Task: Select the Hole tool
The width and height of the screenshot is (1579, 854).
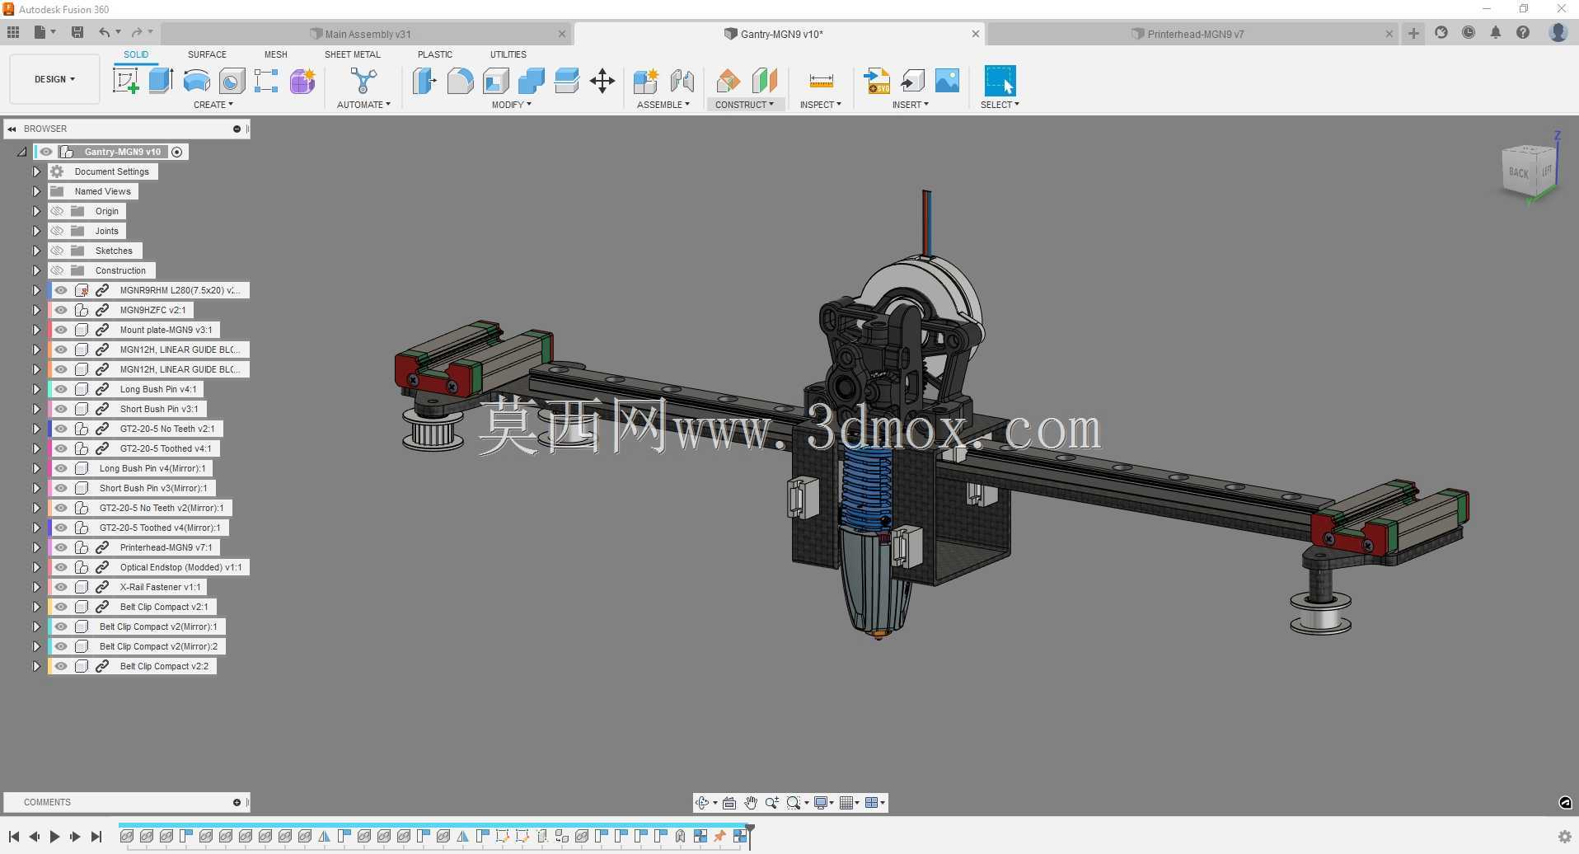Action: click(232, 81)
